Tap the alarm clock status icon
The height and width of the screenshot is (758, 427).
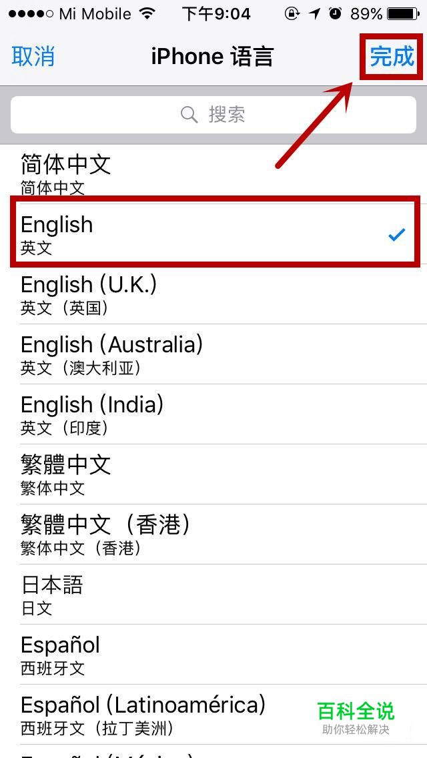click(335, 13)
